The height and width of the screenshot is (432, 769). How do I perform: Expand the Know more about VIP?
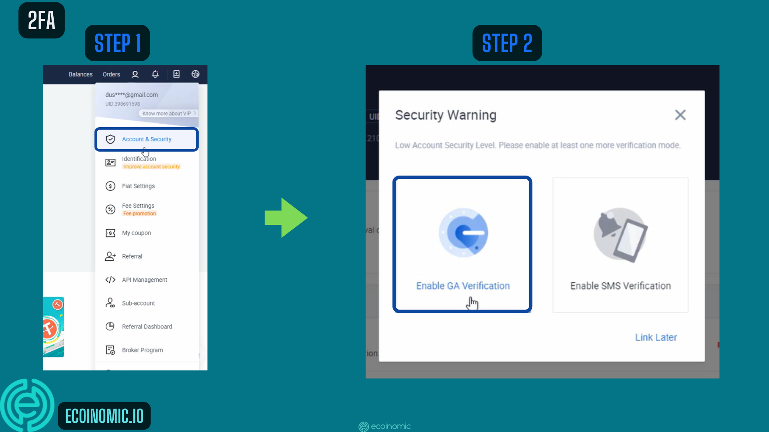coord(168,113)
